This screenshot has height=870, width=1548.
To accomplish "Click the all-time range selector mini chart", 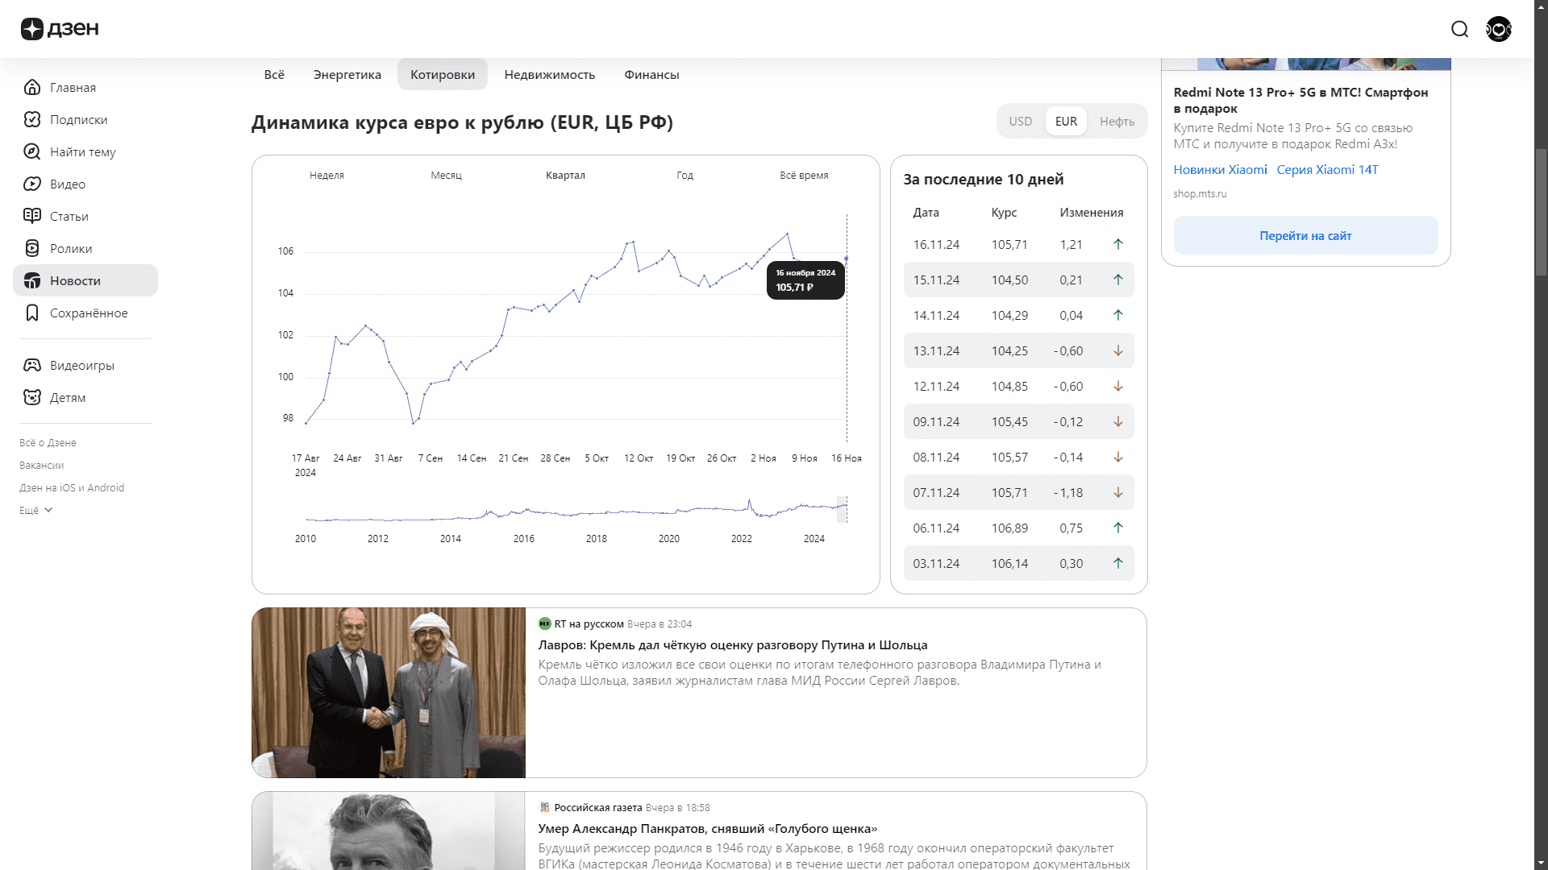I will 576,511.
